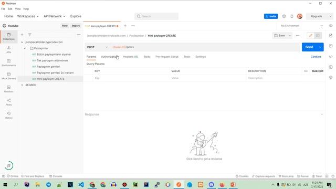The width and height of the screenshot is (336, 189).
Task: Open code snippet icon in right sidebar
Action: coord(331,57)
